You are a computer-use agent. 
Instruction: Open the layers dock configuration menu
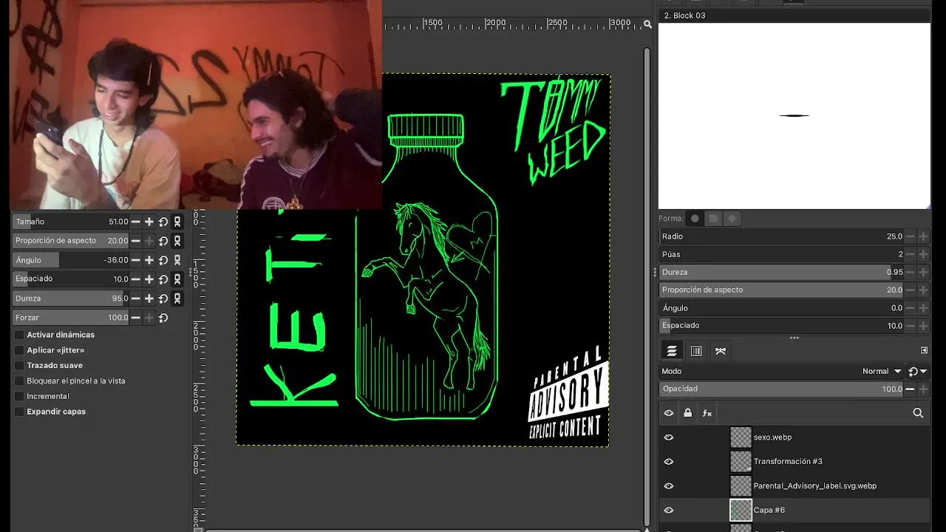[x=924, y=350]
